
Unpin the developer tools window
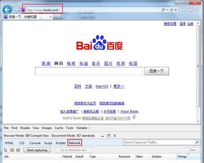pos(109,136)
